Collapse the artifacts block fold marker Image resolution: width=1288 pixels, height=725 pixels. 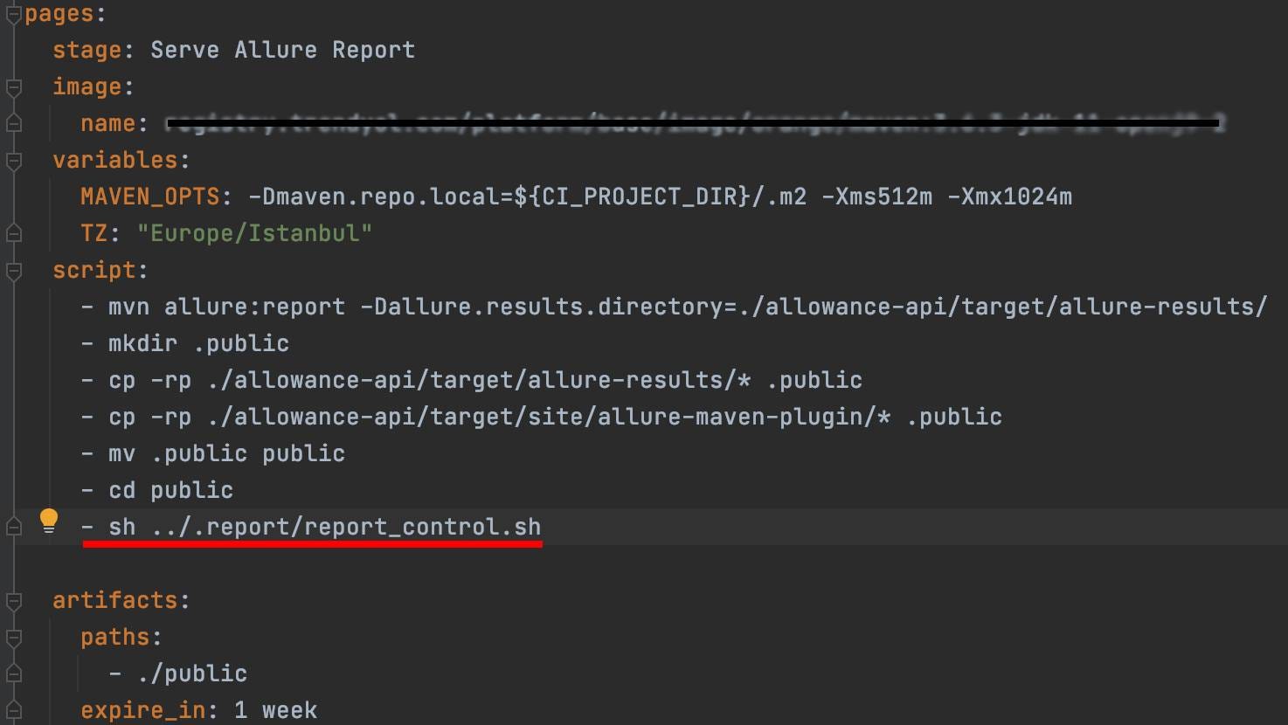coord(13,601)
